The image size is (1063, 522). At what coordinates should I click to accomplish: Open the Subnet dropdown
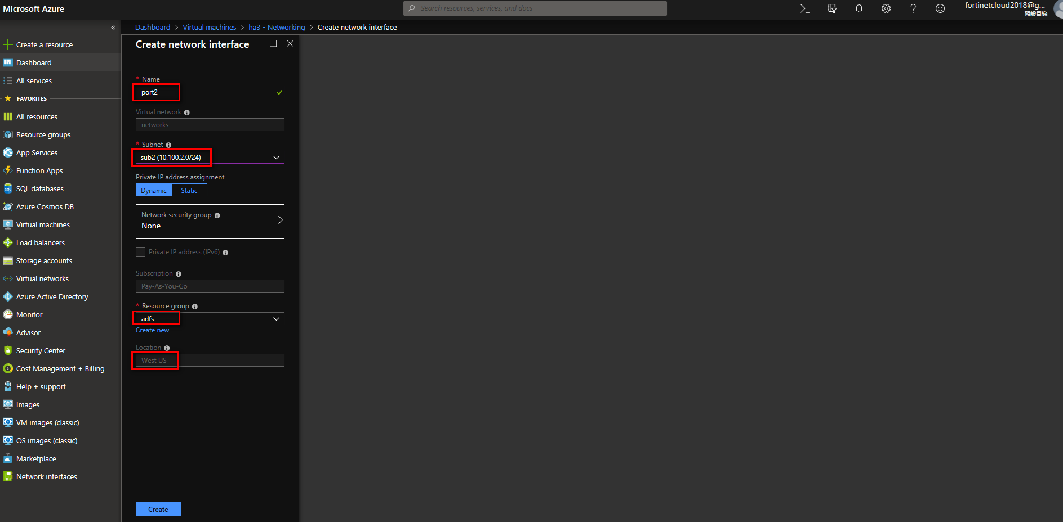click(x=275, y=157)
